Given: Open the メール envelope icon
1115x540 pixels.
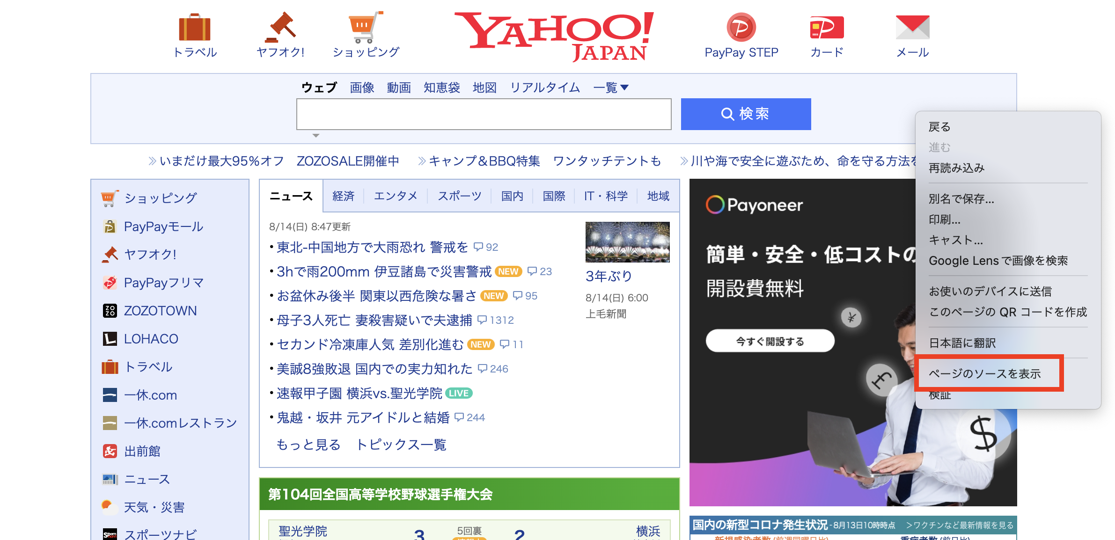Looking at the screenshot, I should pyautogui.click(x=912, y=27).
